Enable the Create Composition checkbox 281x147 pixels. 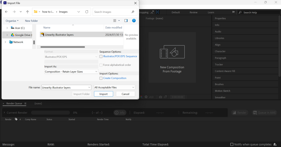pos(101,78)
